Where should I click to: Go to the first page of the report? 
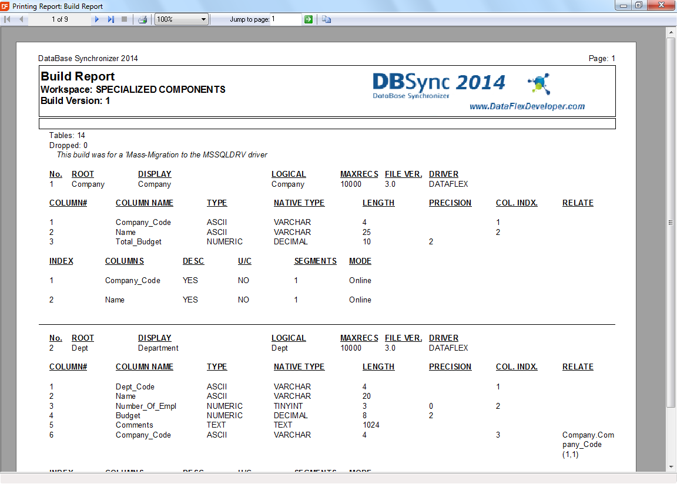click(x=8, y=19)
